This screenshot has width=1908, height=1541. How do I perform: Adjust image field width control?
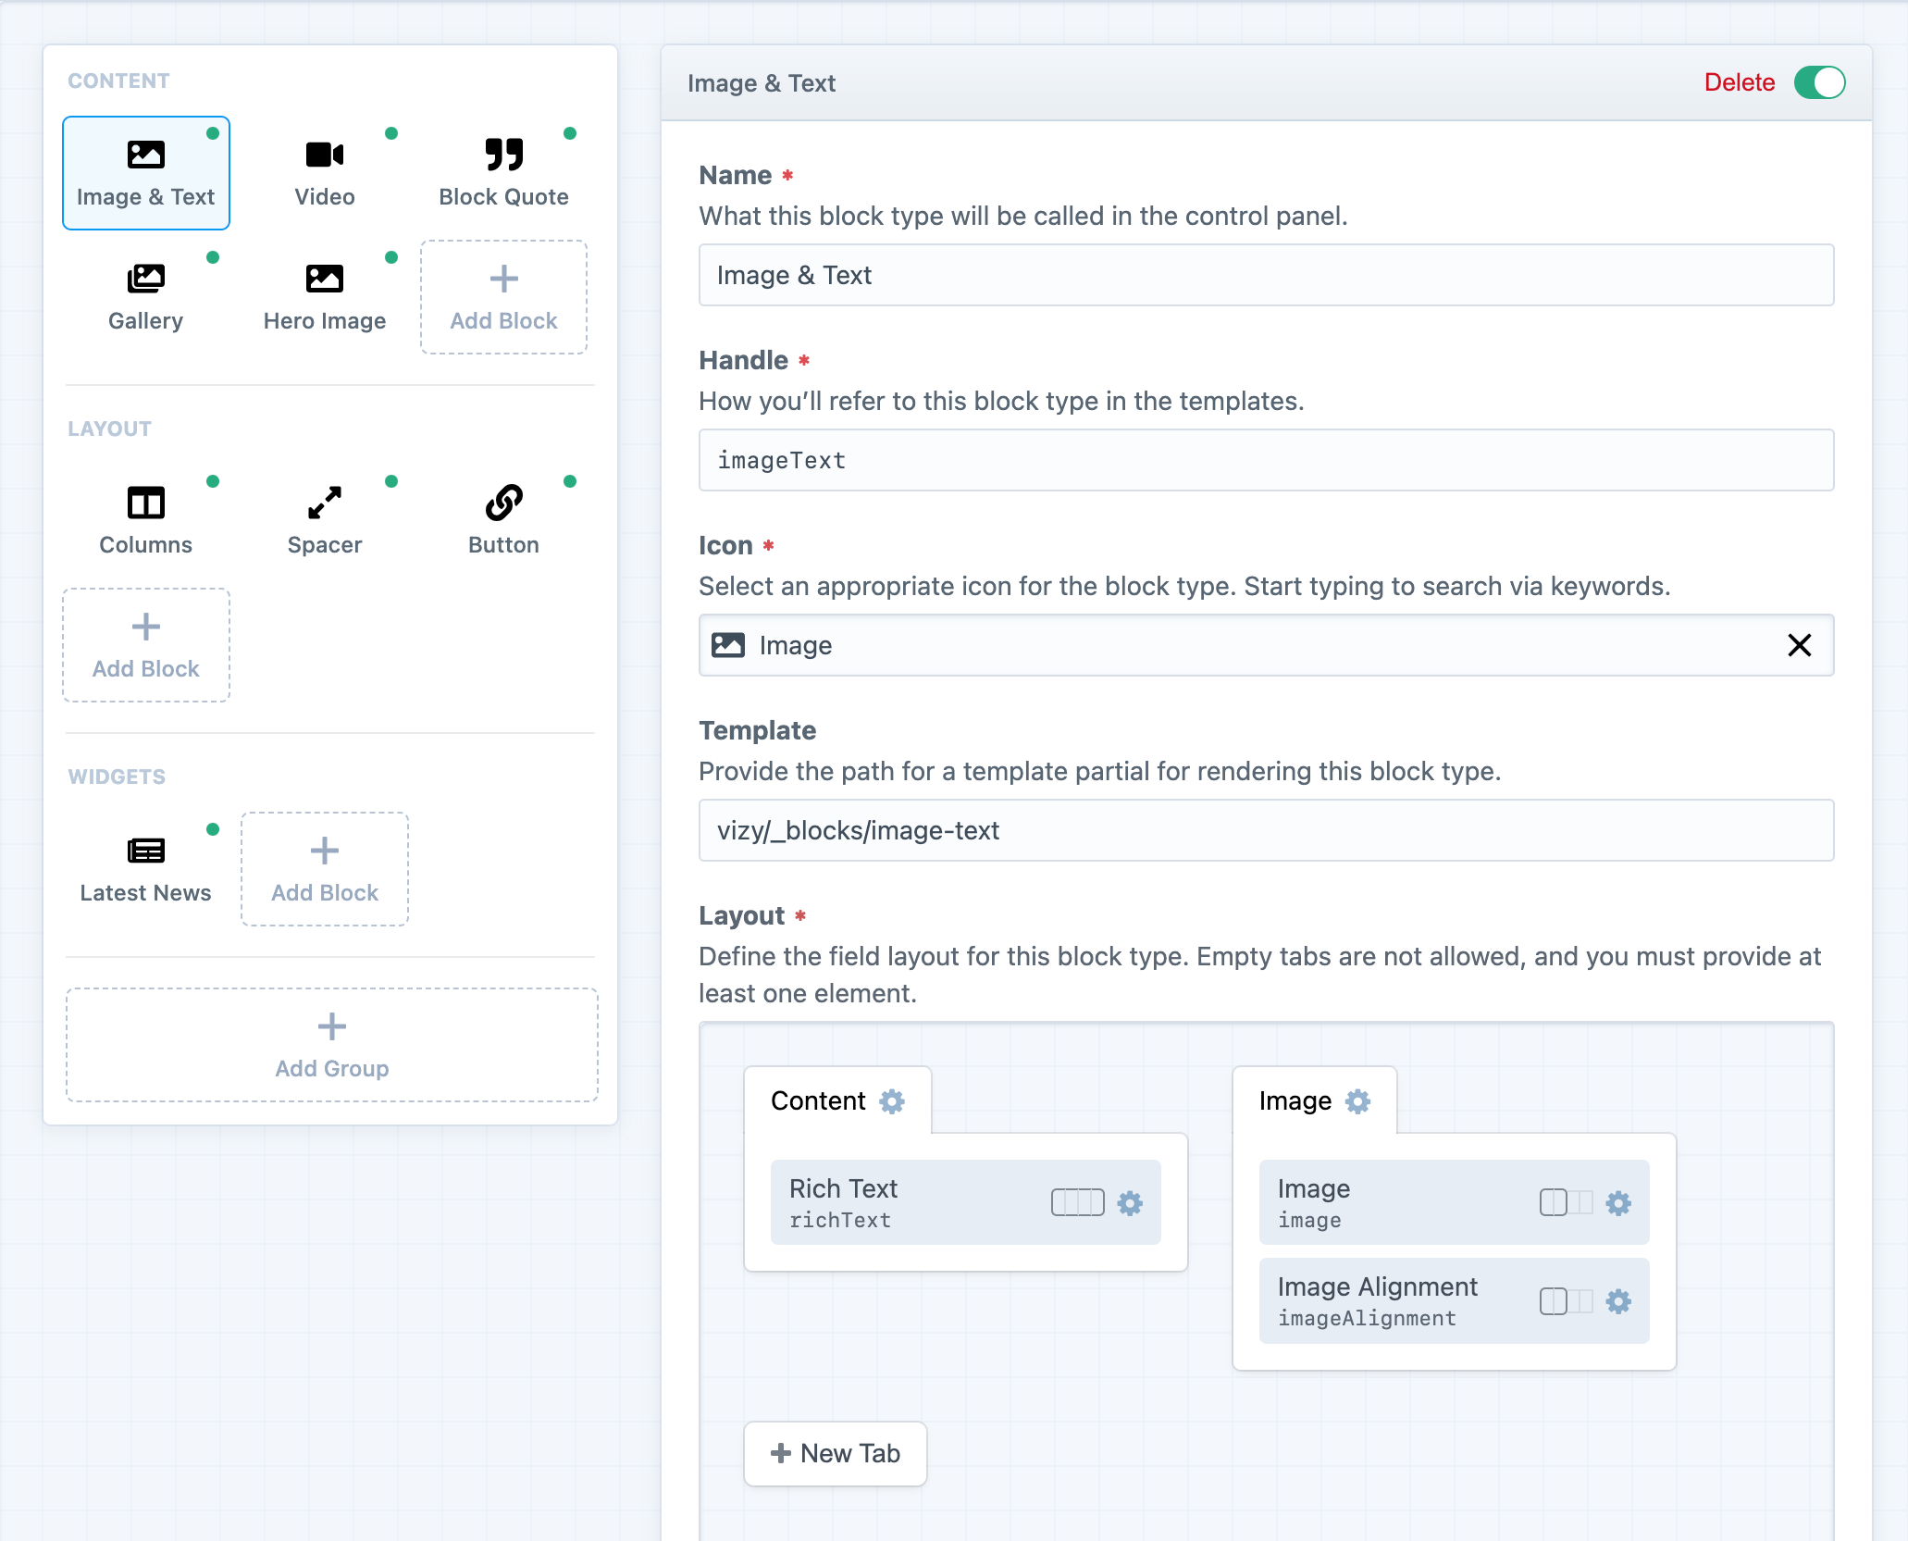1566,1202
